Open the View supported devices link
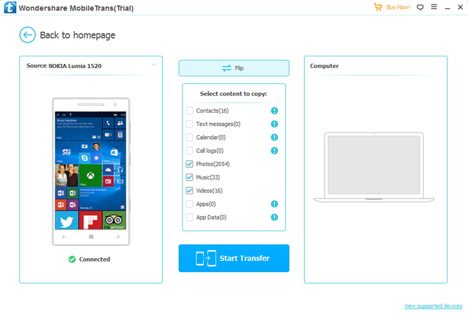This screenshot has height=314, width=468. coord(433,306)
